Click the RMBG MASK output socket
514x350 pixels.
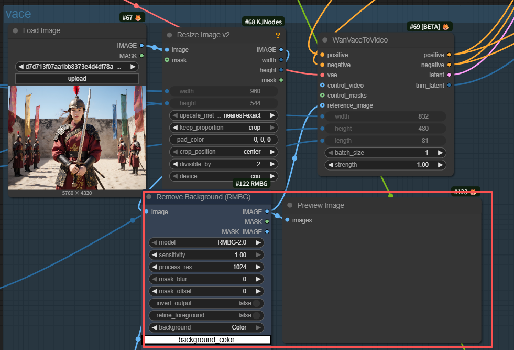(x=267, y=221)
